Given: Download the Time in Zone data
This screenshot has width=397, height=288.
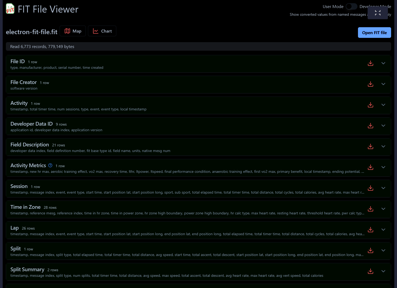Looking at the screenshot, I should point(370,209).
